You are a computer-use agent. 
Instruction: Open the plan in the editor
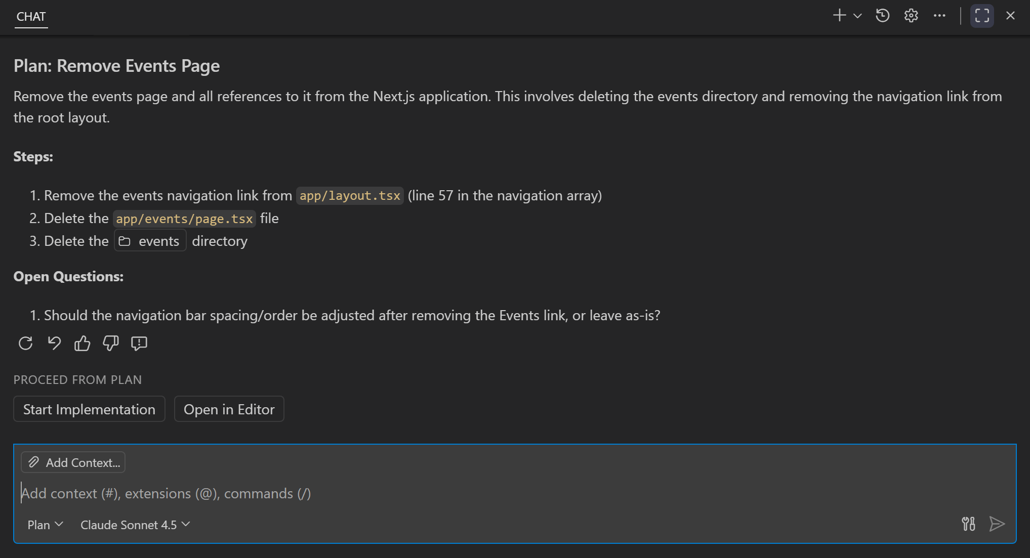[229, 409]
